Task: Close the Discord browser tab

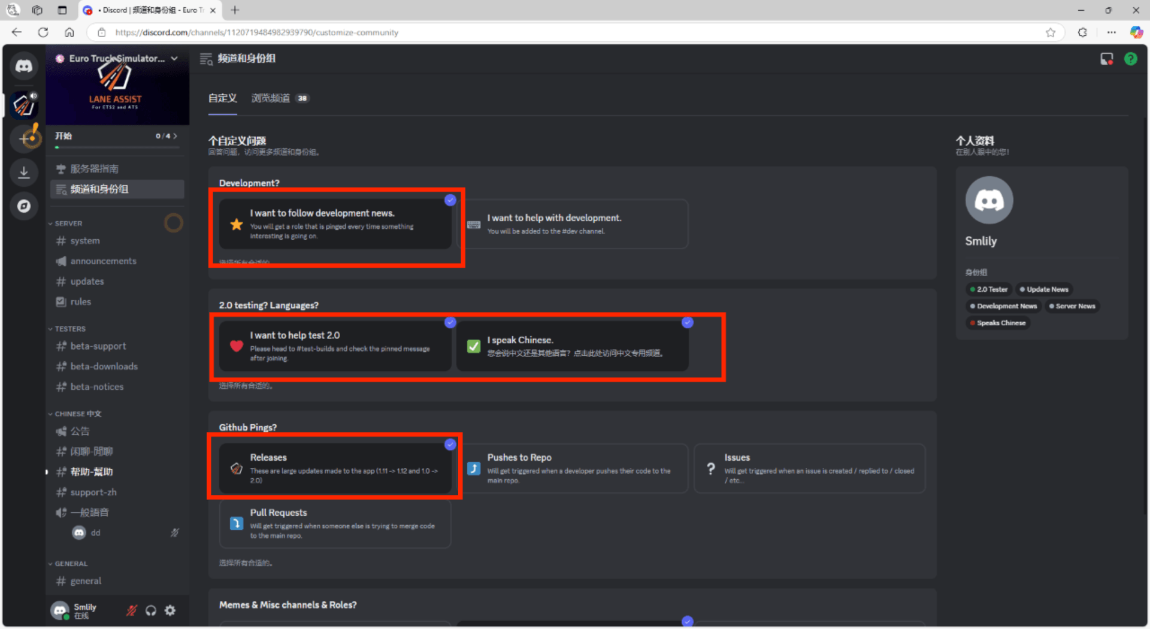Action: (213, 10)
